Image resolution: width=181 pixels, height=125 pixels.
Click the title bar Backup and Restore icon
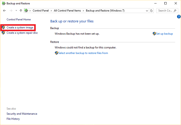click(4, 3)
